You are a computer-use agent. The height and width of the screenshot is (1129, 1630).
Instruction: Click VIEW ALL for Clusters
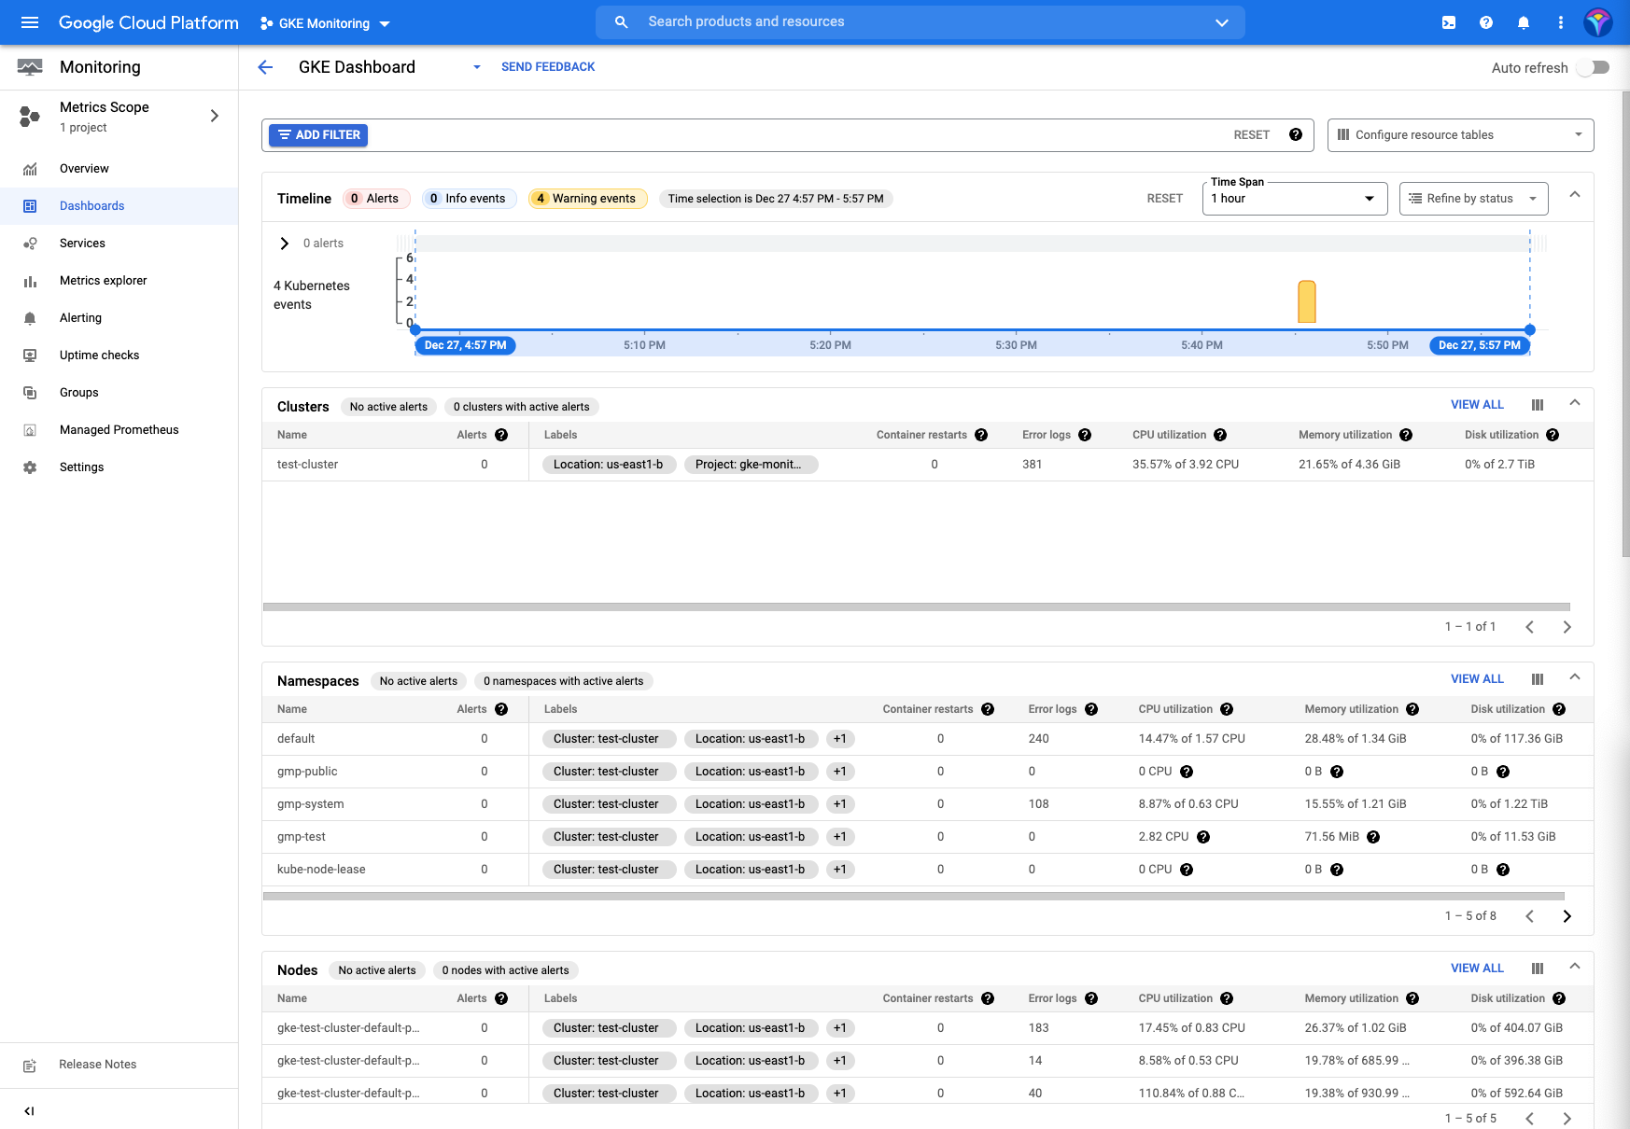tap(1477, 405)
